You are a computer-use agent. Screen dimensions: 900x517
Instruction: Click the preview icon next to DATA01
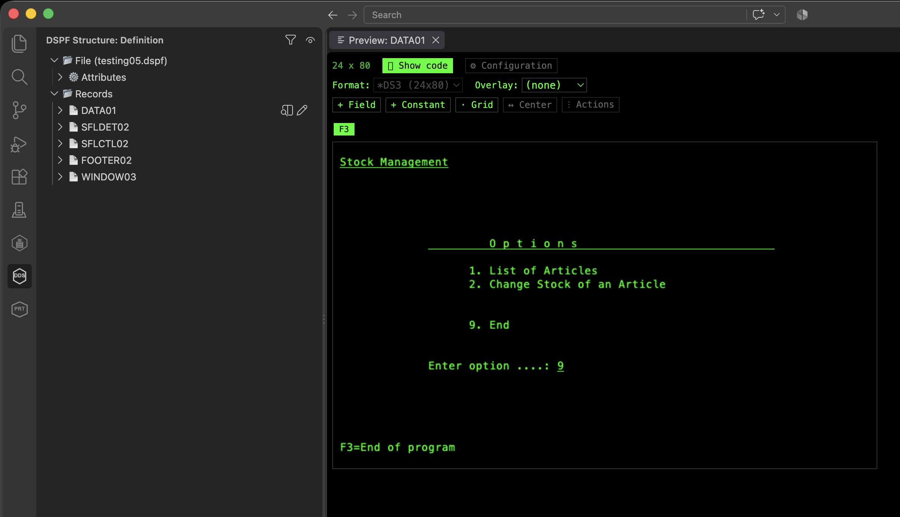287,110
